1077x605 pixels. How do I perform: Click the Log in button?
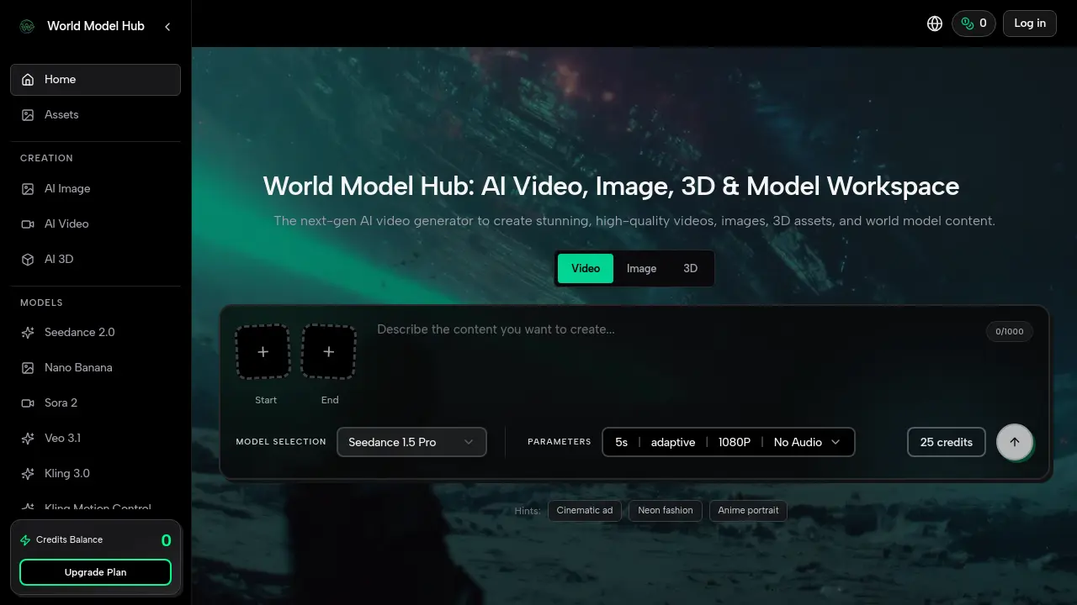pos(1030,24)
